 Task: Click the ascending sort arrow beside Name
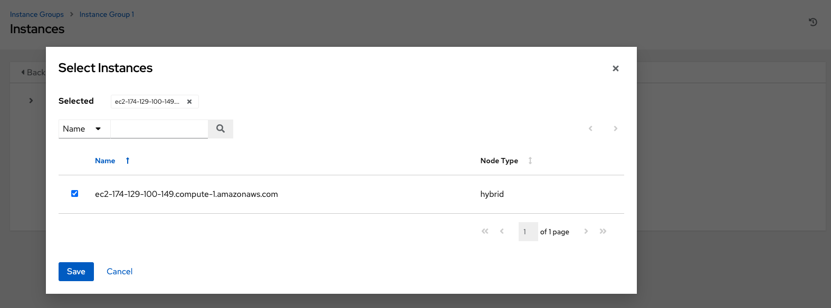(x=127, y=160)
